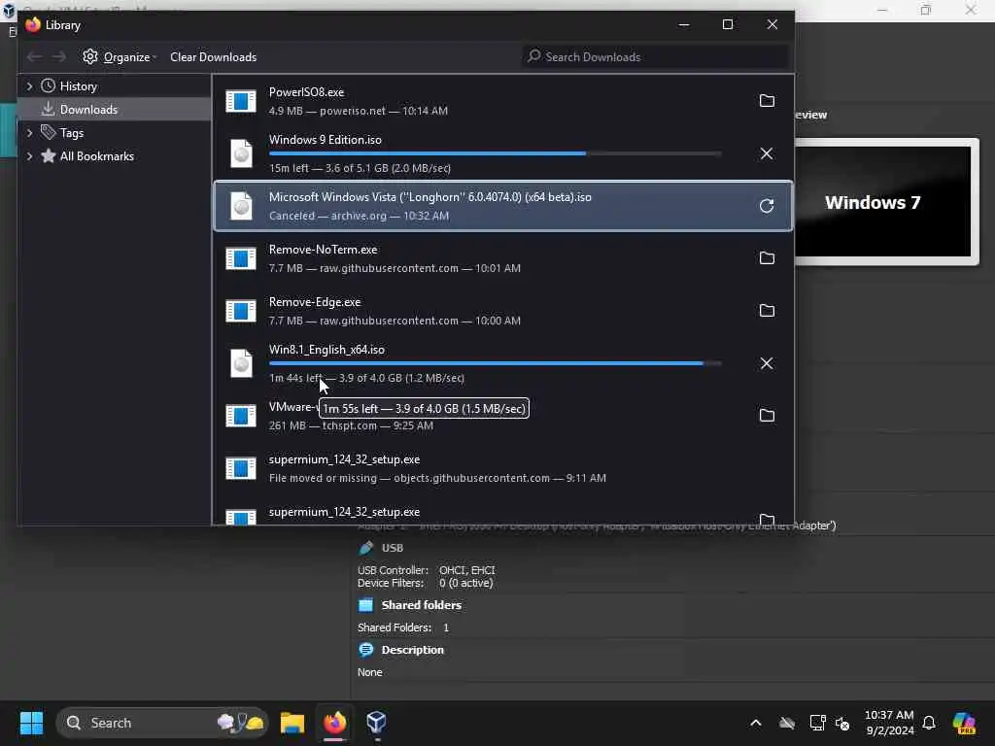Click Clear Downloads button
This screenshot has width=995, height=746.
[x=213, y=57]
